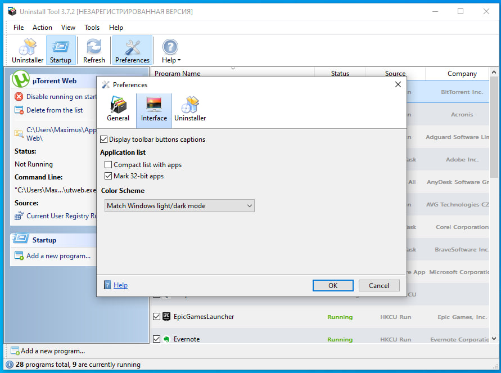Screen dimensions: 501x373
Task: Open the Action menu
Action: [42, 28]
